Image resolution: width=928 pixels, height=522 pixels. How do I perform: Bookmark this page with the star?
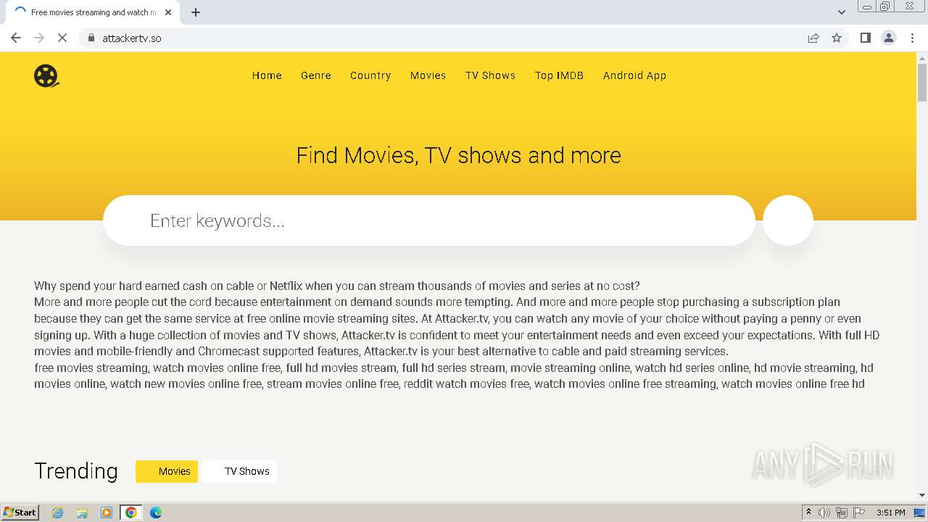tap(837, 38)
